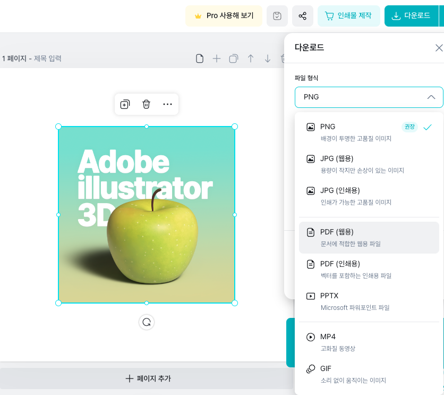This screenshot has width=444, height=395.
Task: Select the apple artwork on canvas
Action: [x=147, y=215]
